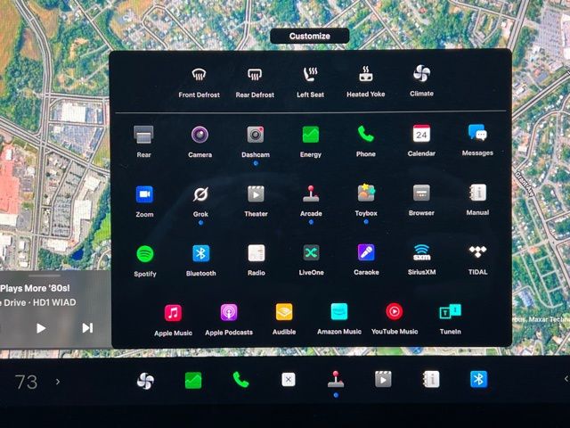Open Bluetooth from the bottom dock
The image size is (570, 428).
(x=478, y=380)
